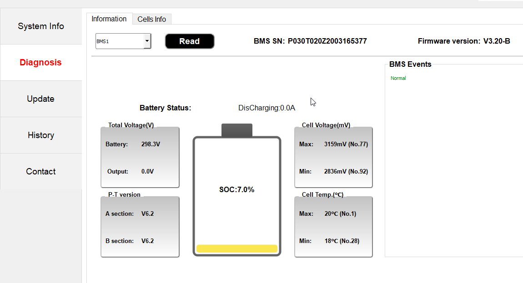The height and width of the screenshot is (283, 523).
Task: Go to the Update section
Action: 41,99
